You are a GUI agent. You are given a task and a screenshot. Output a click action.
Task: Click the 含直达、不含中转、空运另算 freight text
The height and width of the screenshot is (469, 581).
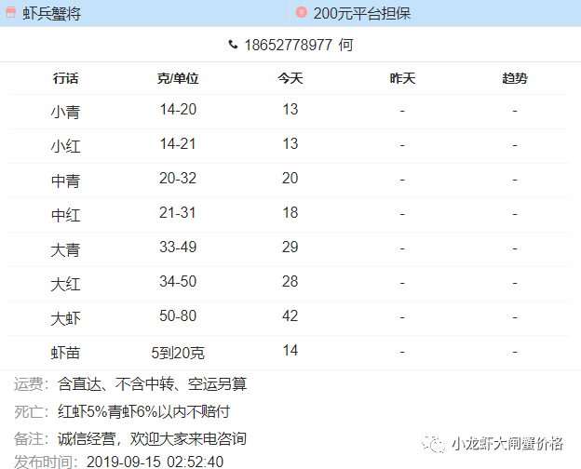tap(152, 384)
